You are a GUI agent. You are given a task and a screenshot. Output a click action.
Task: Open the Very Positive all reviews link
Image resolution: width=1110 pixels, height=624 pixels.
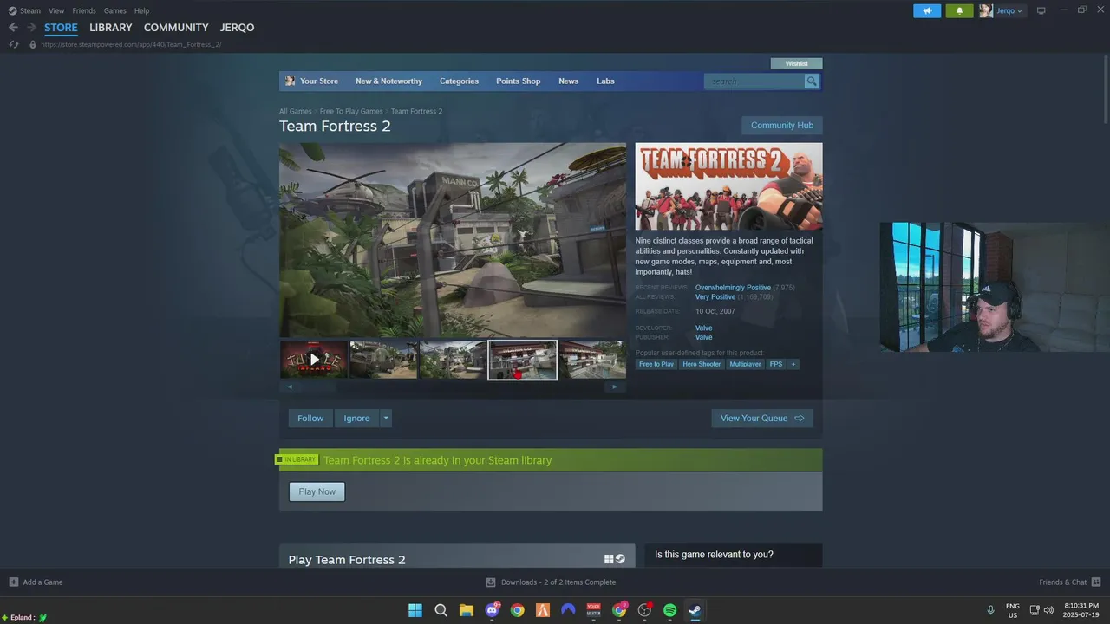pos(715,297)
